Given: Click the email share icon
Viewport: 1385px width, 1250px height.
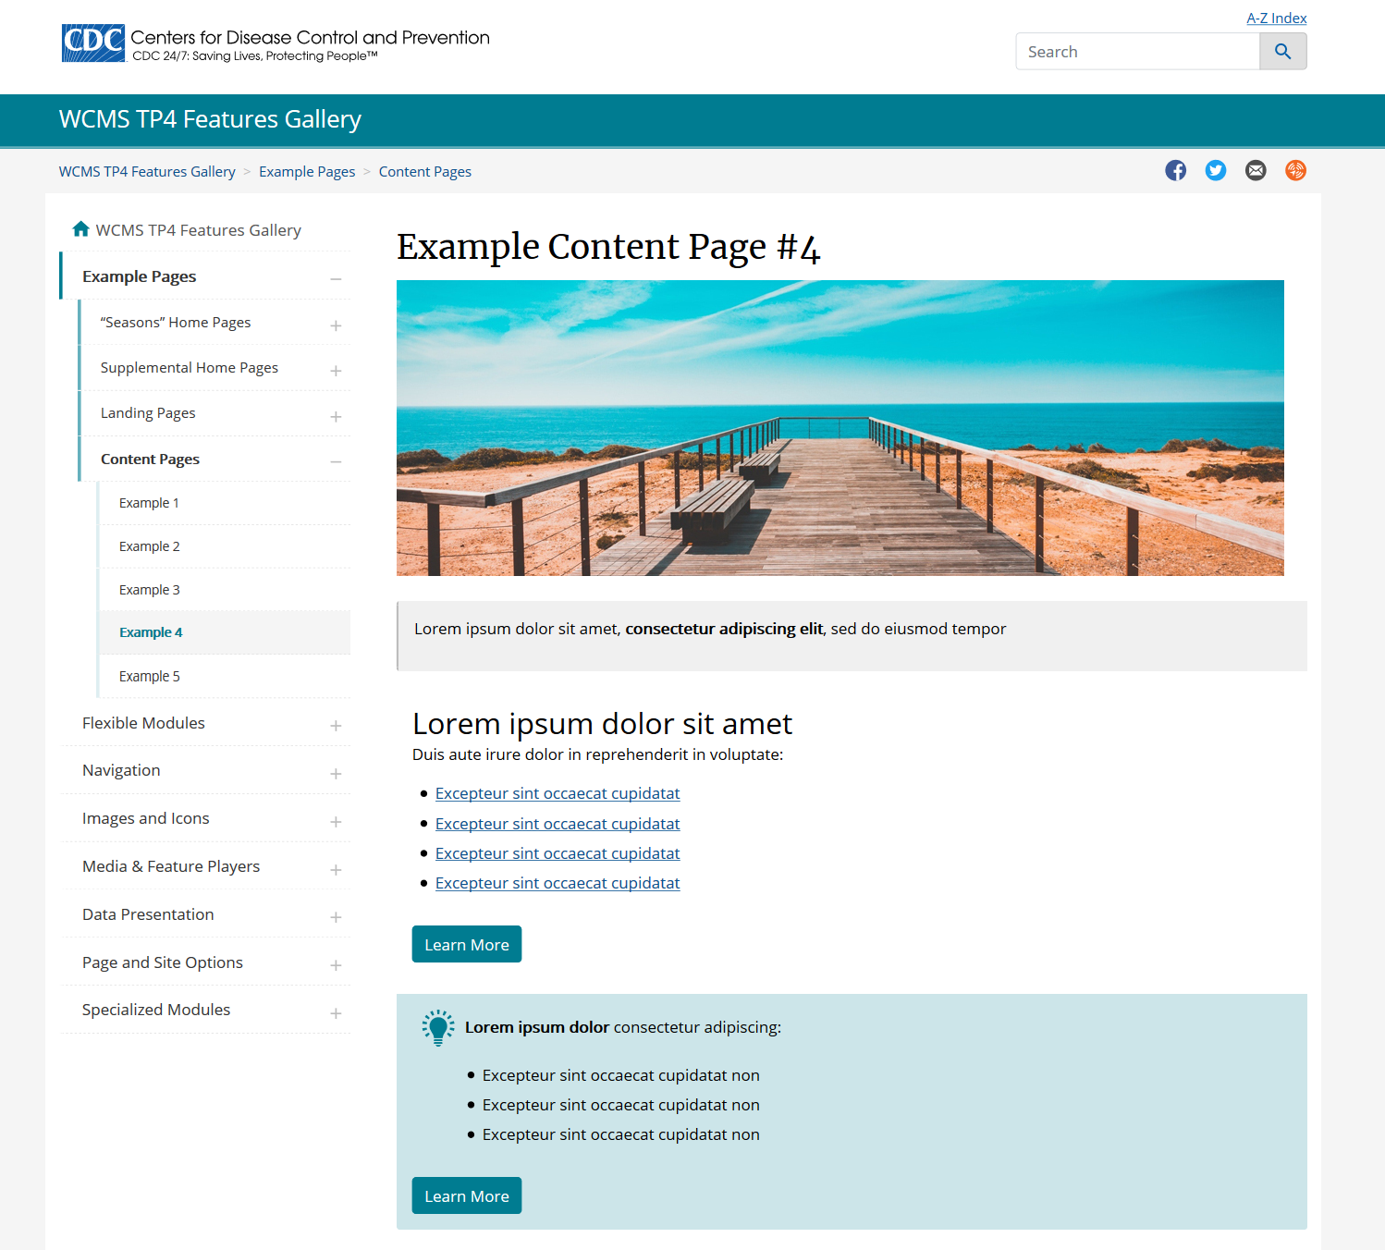Looking at the screenshot, I should pyautogui.click(x=1255, y=170).
